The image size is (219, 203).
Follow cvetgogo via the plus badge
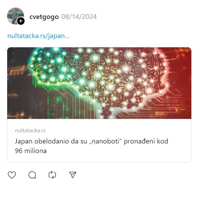click(21, 21)
